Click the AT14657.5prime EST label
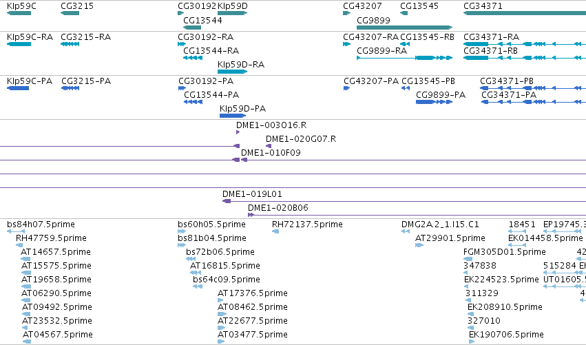 [56, 251]
